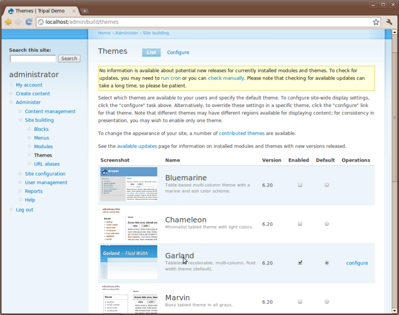399x315 pixels.
Task: Click the Garland configure link
Action: coord(357,263)
